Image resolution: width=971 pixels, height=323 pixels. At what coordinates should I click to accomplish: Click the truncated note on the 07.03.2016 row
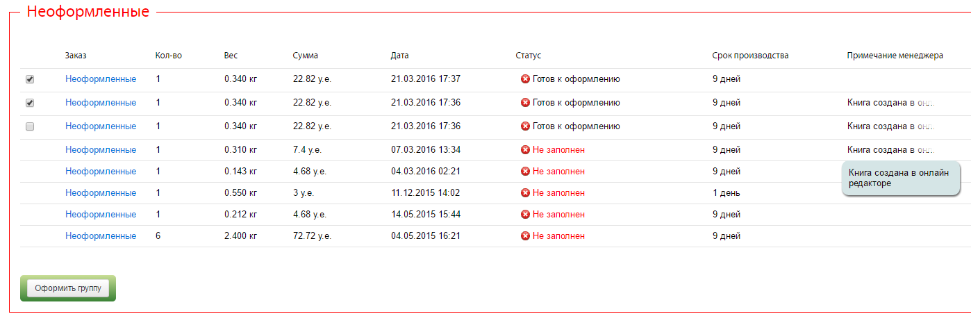[x=891, y=150]
